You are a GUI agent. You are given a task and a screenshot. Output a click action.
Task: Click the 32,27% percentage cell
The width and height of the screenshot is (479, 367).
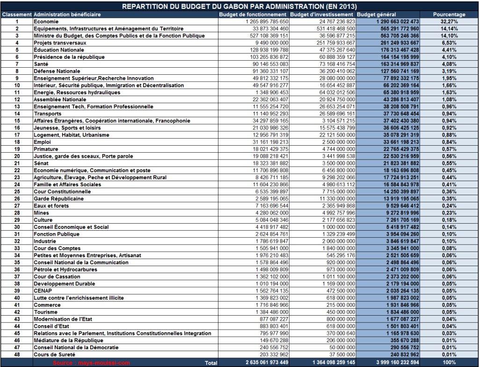point(449,21)
